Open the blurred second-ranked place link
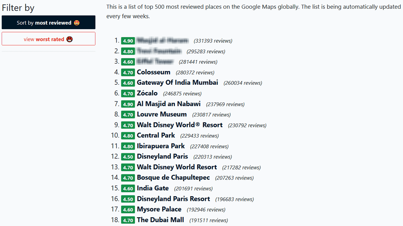 159,51
